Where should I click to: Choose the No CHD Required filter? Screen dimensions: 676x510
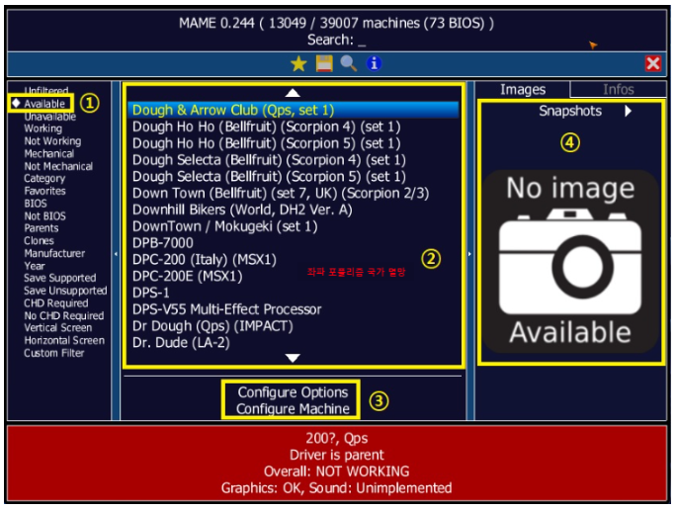click(x=64, y=316)
